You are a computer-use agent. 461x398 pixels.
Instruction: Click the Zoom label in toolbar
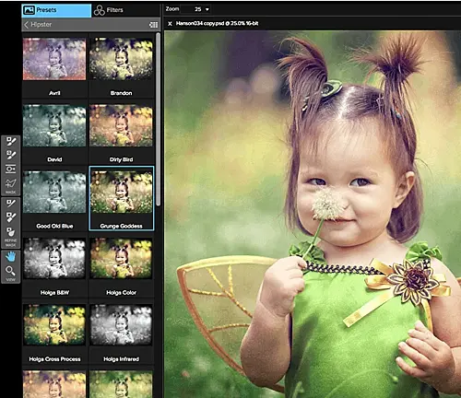pos(172,9)
